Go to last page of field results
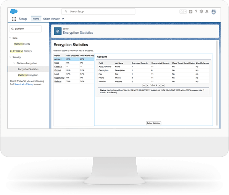229x195 pixels. pos(163,85)
